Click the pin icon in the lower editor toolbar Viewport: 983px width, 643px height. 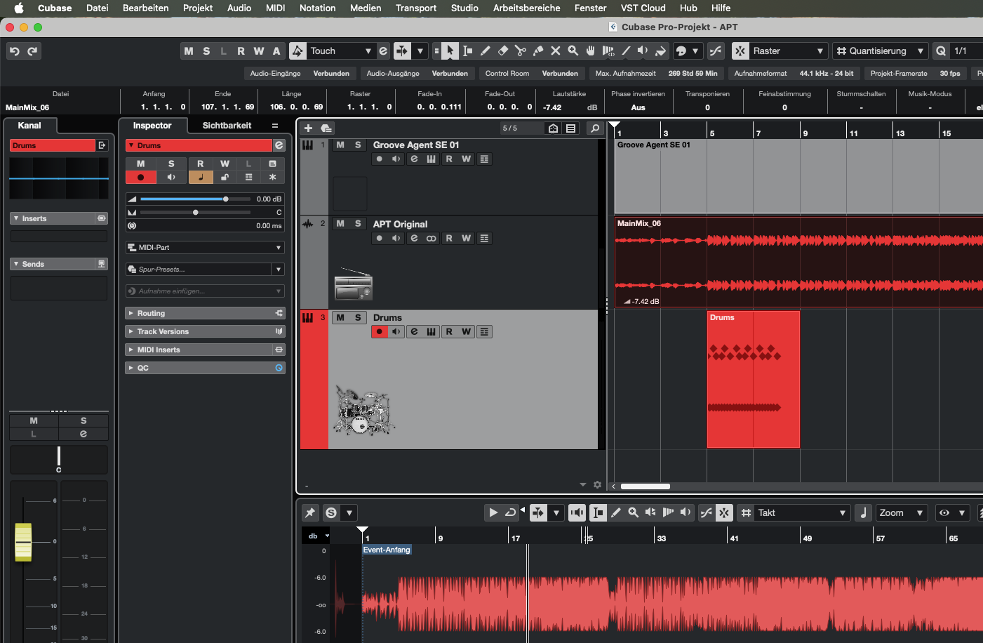click(x=310, y=512)
